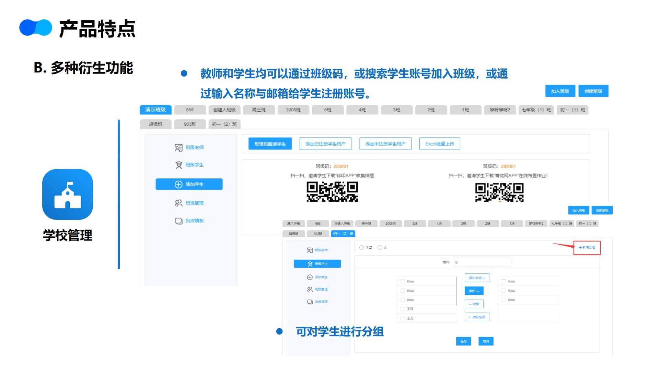Select the A group radio button

[x=380, y=247]
